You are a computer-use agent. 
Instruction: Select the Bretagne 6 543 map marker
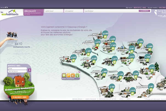73,57
